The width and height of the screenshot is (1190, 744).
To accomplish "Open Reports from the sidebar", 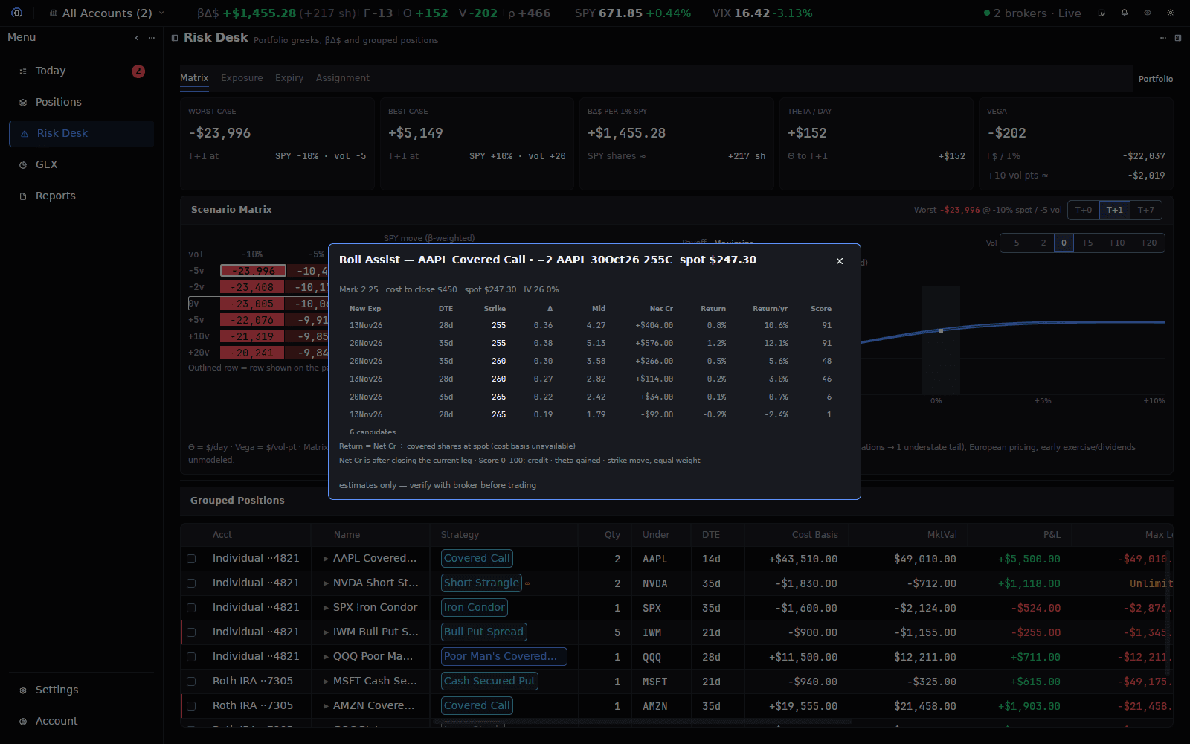I will coord(82,196).
